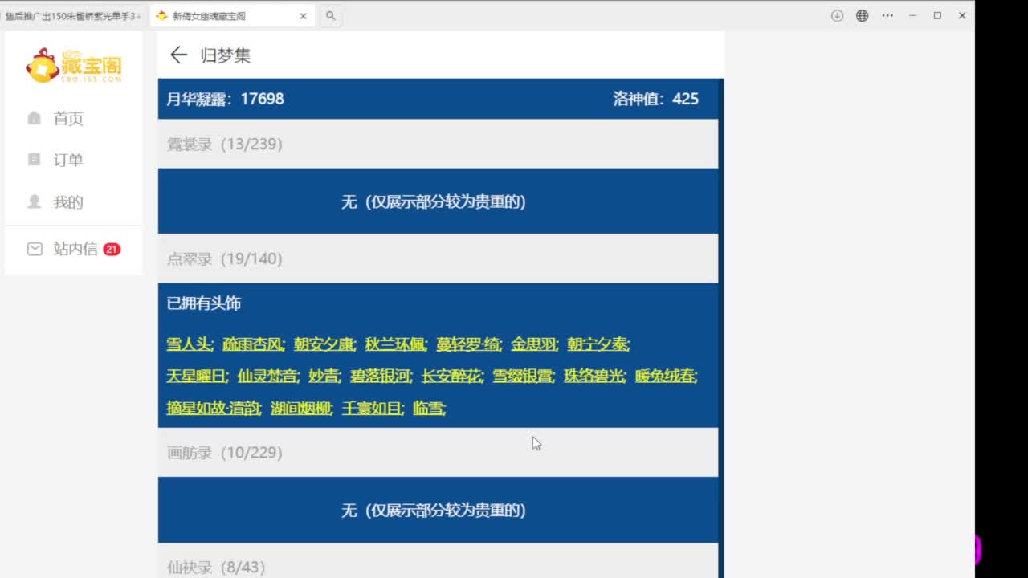Viewport: 1028px width, 578px height.
Task: Open the 雪人头 headwear link
Action: 189,344
